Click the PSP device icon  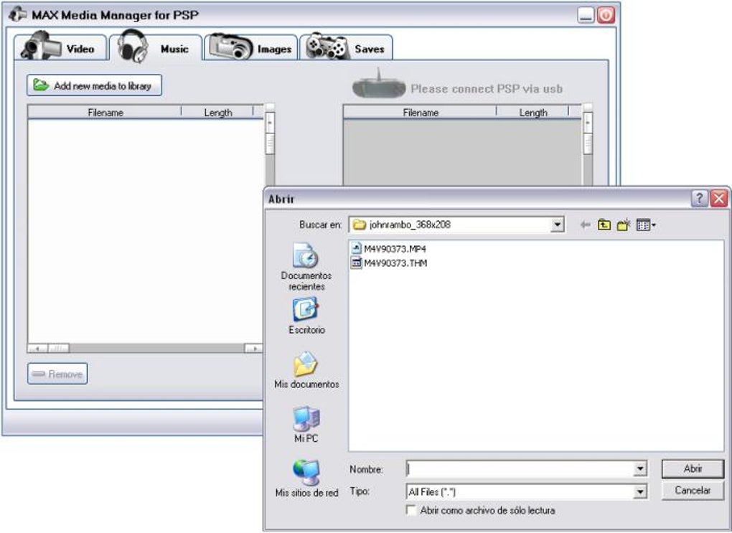click(379, 85)
